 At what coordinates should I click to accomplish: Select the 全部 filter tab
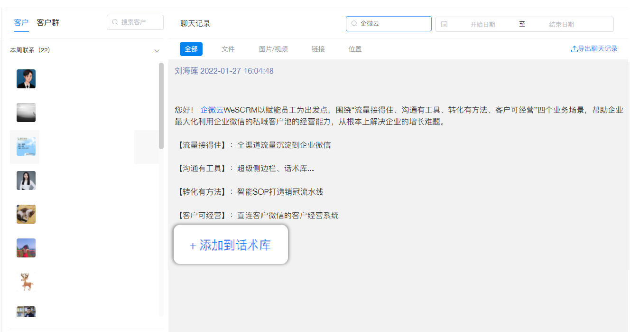[191, 49]
